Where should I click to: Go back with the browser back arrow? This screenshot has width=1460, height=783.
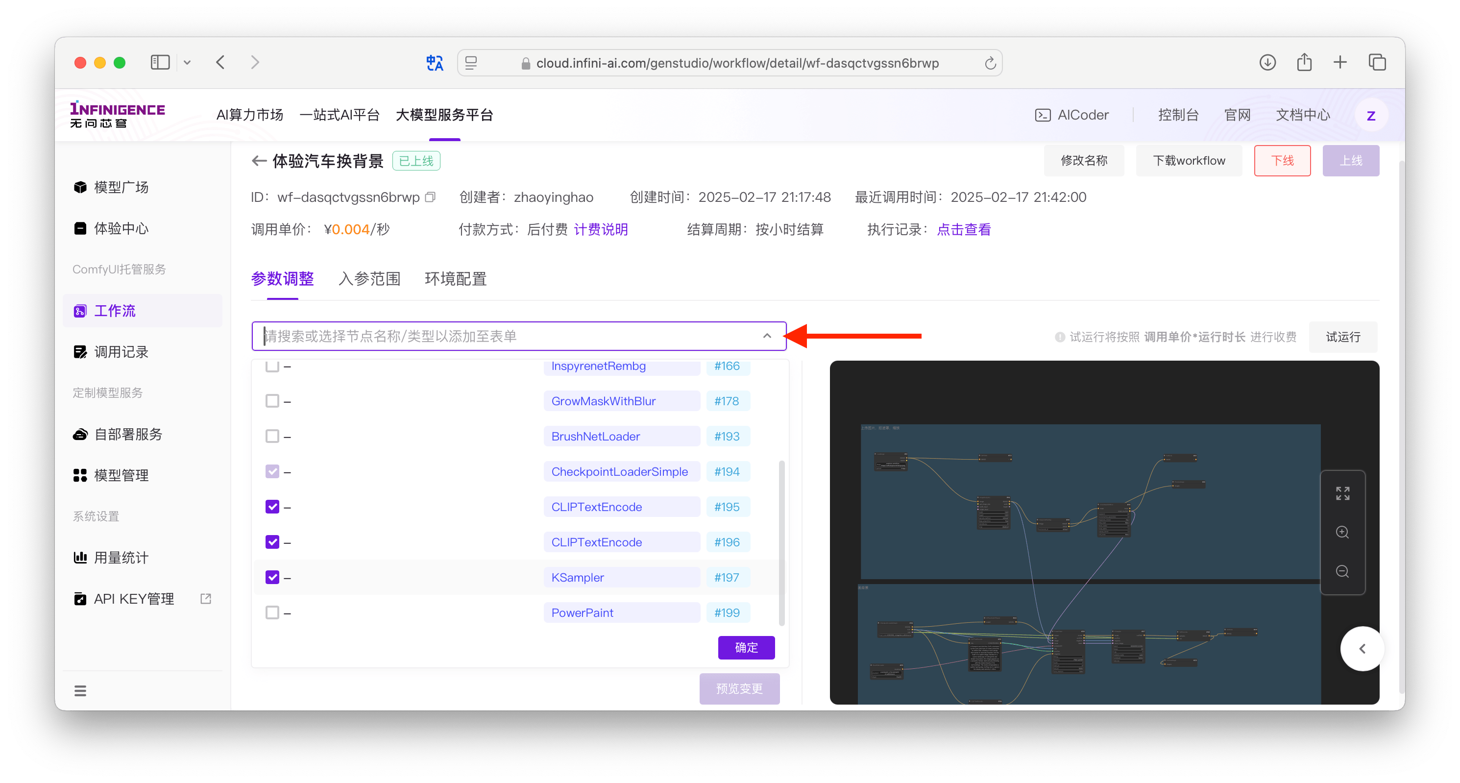point(220,62)
